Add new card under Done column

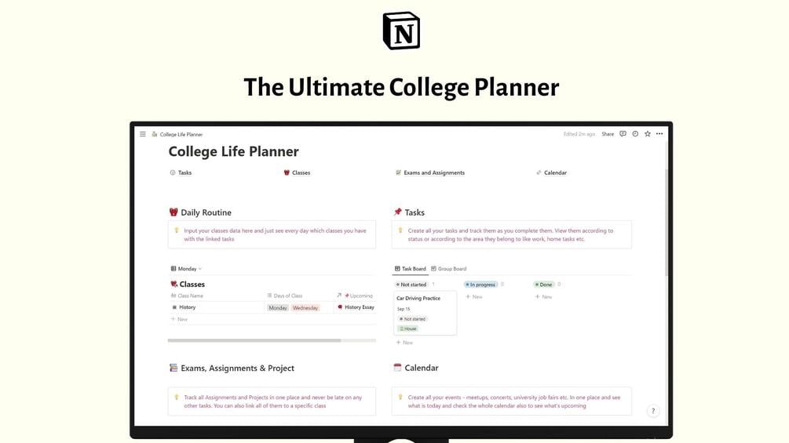tap(543, 297)
